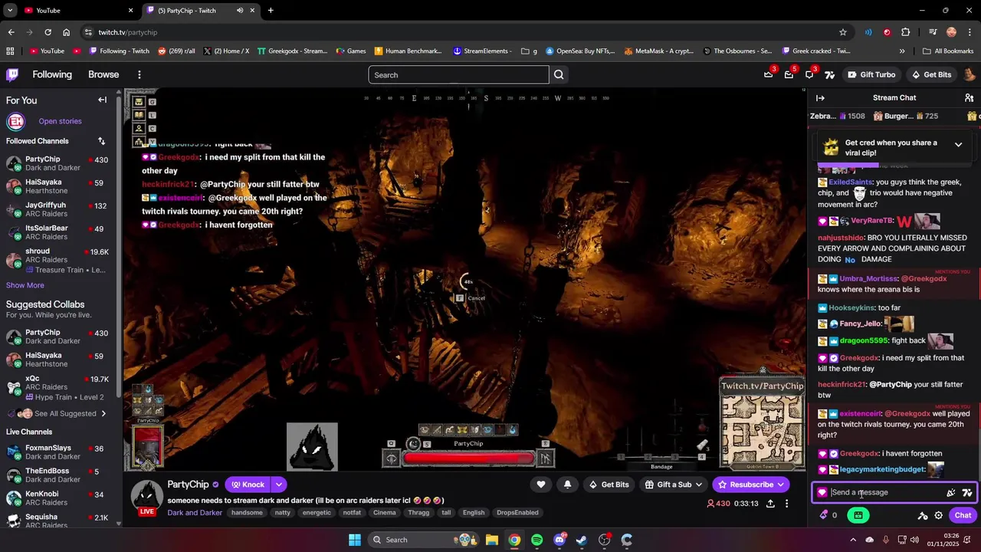Open moderator sword tools icon

pyautogui.click(x=923, y=515)
